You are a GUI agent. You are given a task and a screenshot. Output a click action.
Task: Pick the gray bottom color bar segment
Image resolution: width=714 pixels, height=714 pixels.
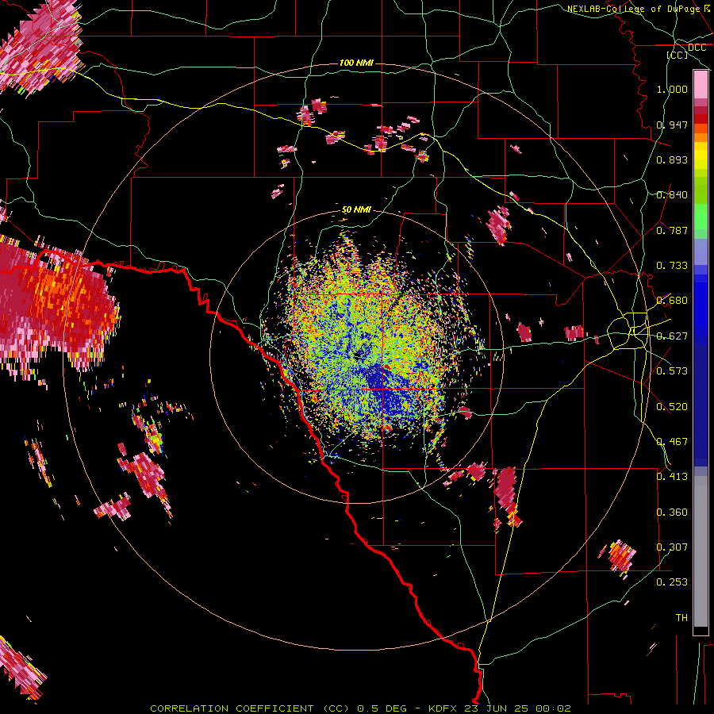[x=701, y=551]
